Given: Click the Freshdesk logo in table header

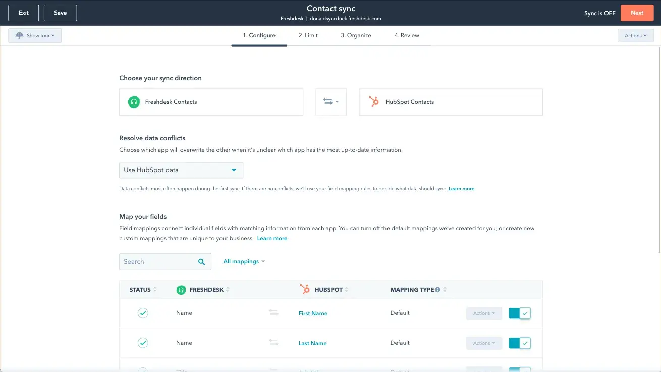Looking at the screenshot, I should pos(181,290).
